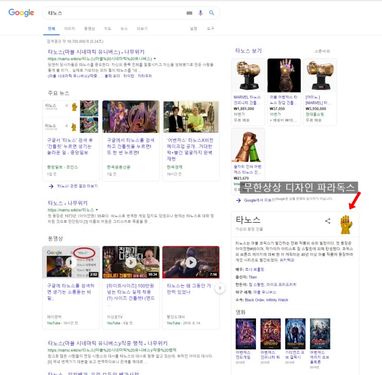Play the 10:34 Infinity Gauntlet video
This screenshot has height=375, width=382.
click(131, 262)
